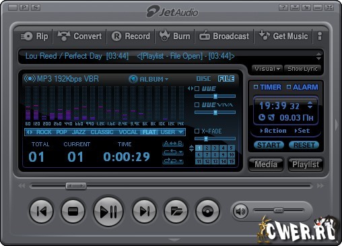Skip to next track button
Screen dimensions: 342x246
tap(144, 211)
